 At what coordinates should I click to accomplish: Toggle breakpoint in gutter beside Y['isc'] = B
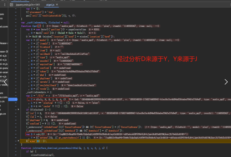coord(16,113)
